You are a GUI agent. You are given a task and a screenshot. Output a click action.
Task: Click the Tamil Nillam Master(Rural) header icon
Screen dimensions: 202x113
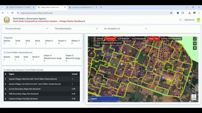click(x=5, y=52)
